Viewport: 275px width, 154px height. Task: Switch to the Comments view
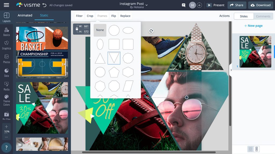(263, 16)
